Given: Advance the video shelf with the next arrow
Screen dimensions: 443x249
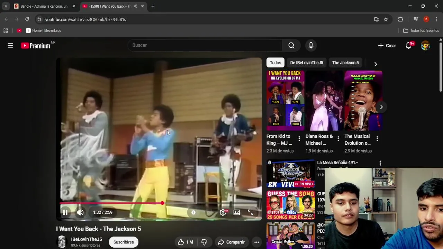Looking at the screenshot, I should point(381,107).
